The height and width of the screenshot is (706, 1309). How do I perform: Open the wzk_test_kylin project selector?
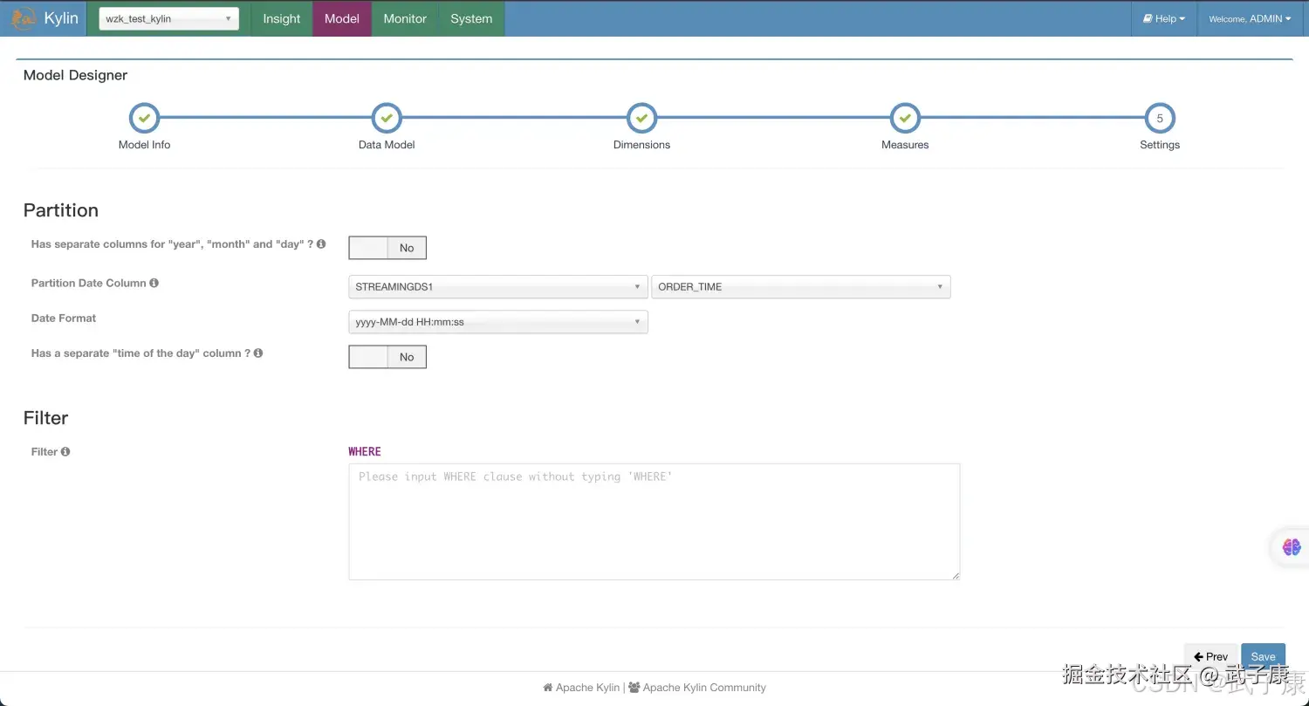click(x=168, y=17)
